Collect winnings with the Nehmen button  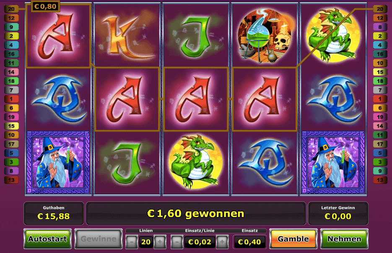tap(344, 239)
